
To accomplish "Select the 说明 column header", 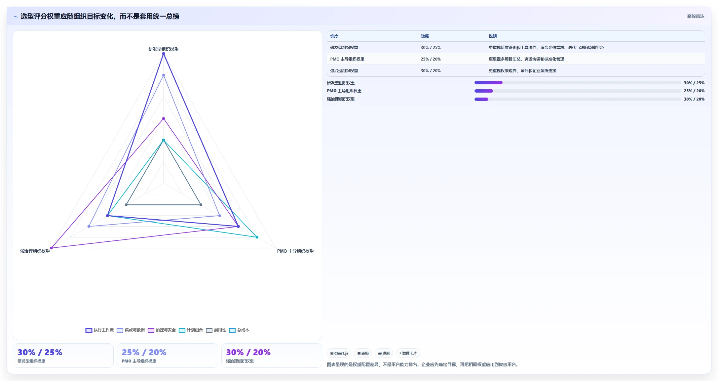I will (x=493, y=36).
